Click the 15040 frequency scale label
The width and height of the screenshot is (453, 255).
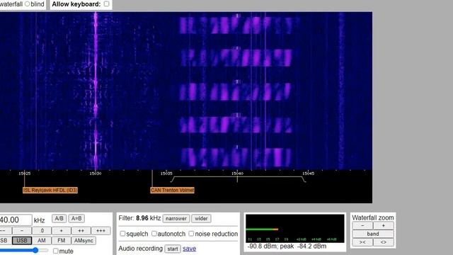point(238,174)
